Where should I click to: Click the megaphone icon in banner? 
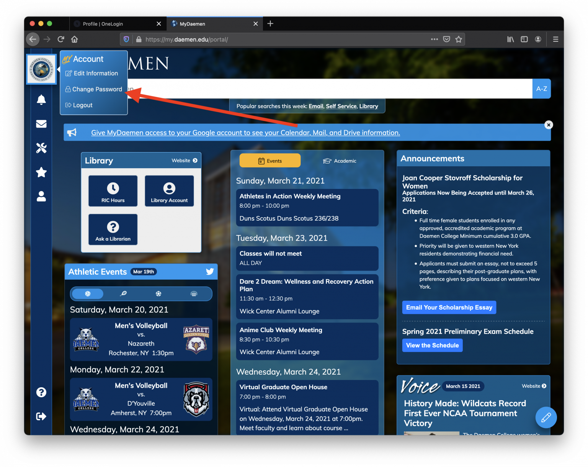72,133
